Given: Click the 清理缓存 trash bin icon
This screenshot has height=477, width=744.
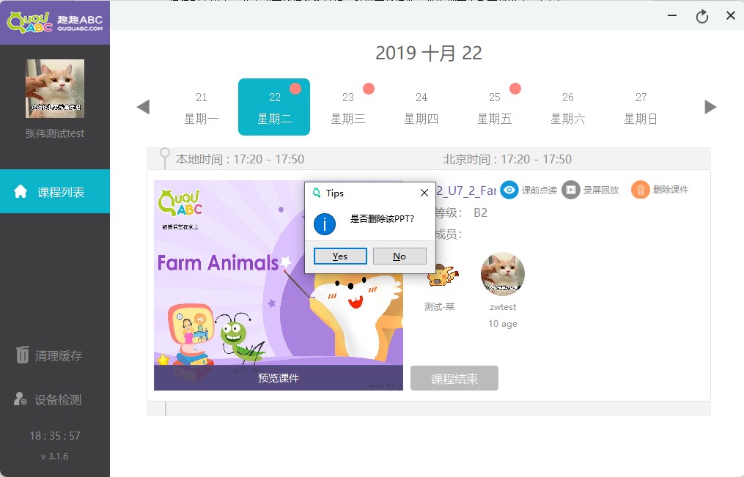Looking at the screenshot, I should pyautogui.click(x=22, y=355).
